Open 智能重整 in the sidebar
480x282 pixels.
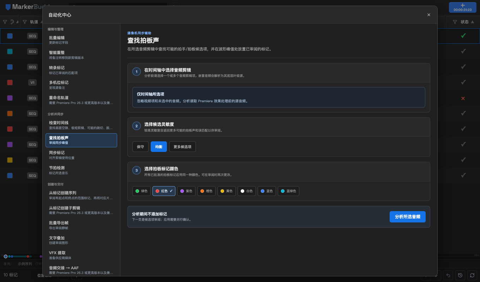point(81,55)
